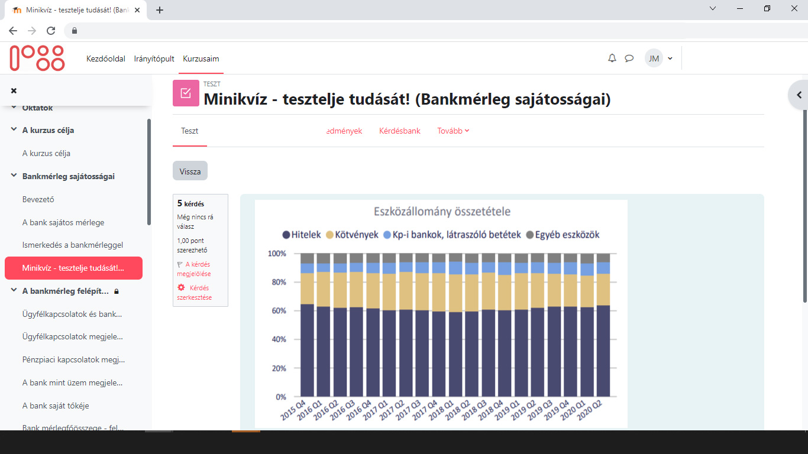Open the messages chat bubble icon
The width and height of the screenshot is (808, 454).
[x=629, y=58]
